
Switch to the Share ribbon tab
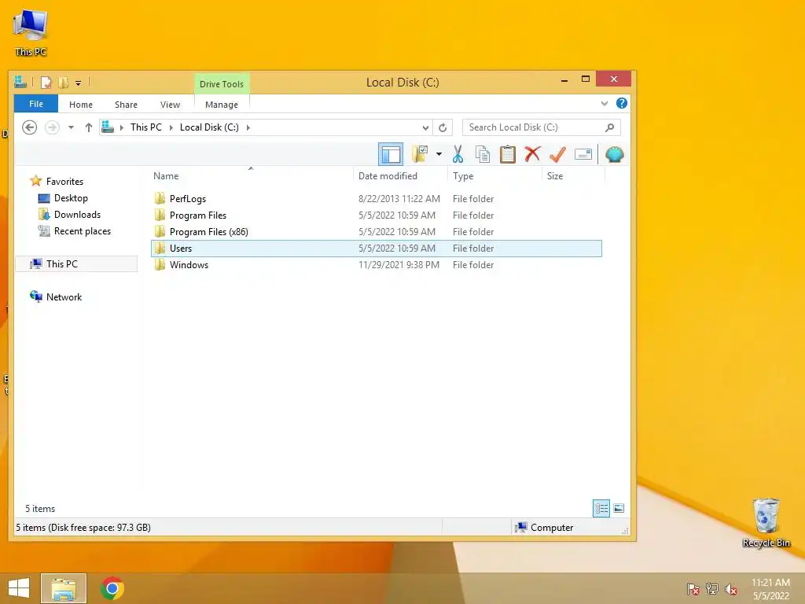tap(126, 105)
